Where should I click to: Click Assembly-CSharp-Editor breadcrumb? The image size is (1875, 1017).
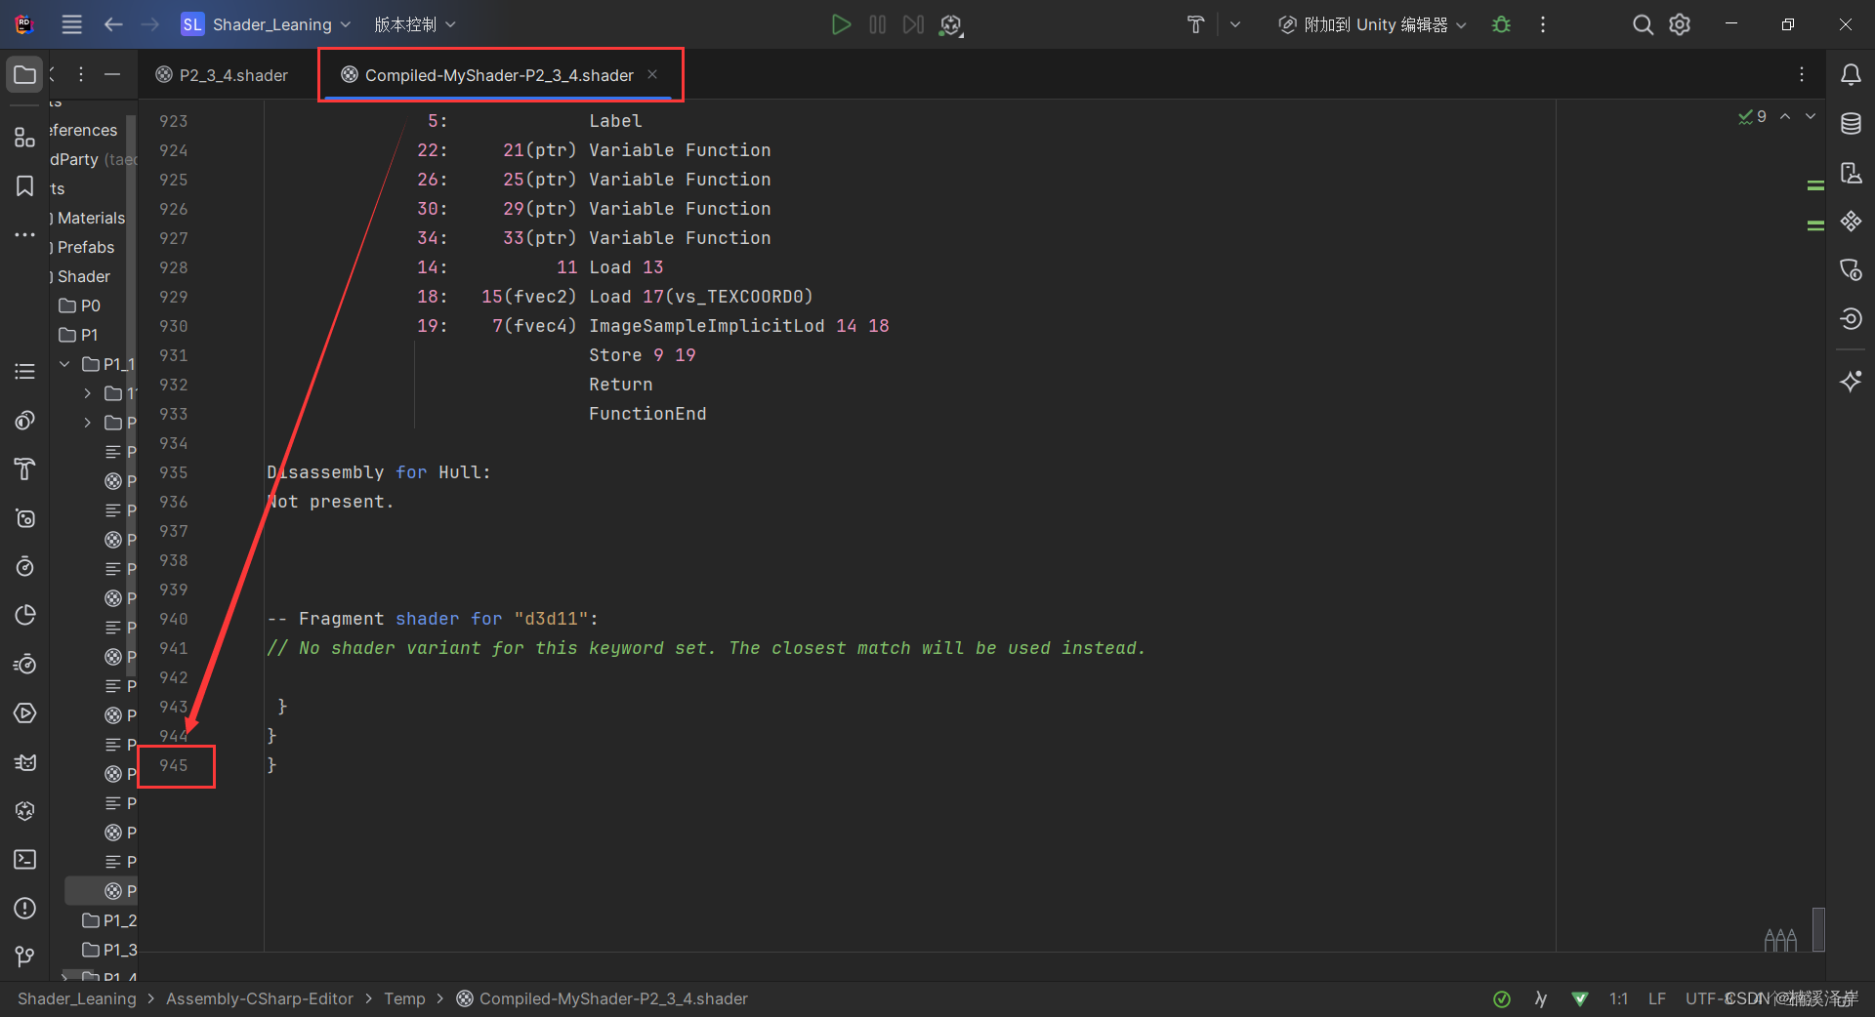[x=260, y=998]
